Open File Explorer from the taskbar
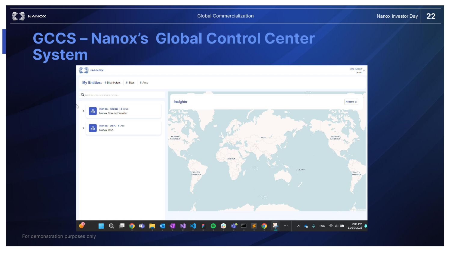 [x=152, y=226]
